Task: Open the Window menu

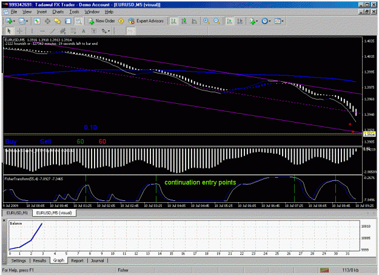Action: coord(92,12)
